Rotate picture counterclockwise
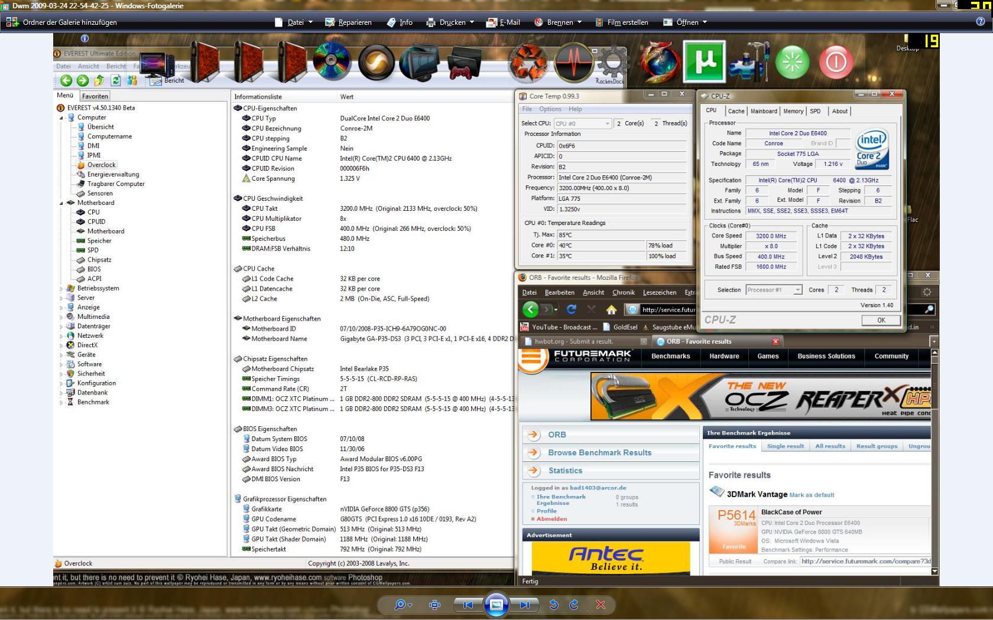This screenshot has width=993, height=620. 554,605
